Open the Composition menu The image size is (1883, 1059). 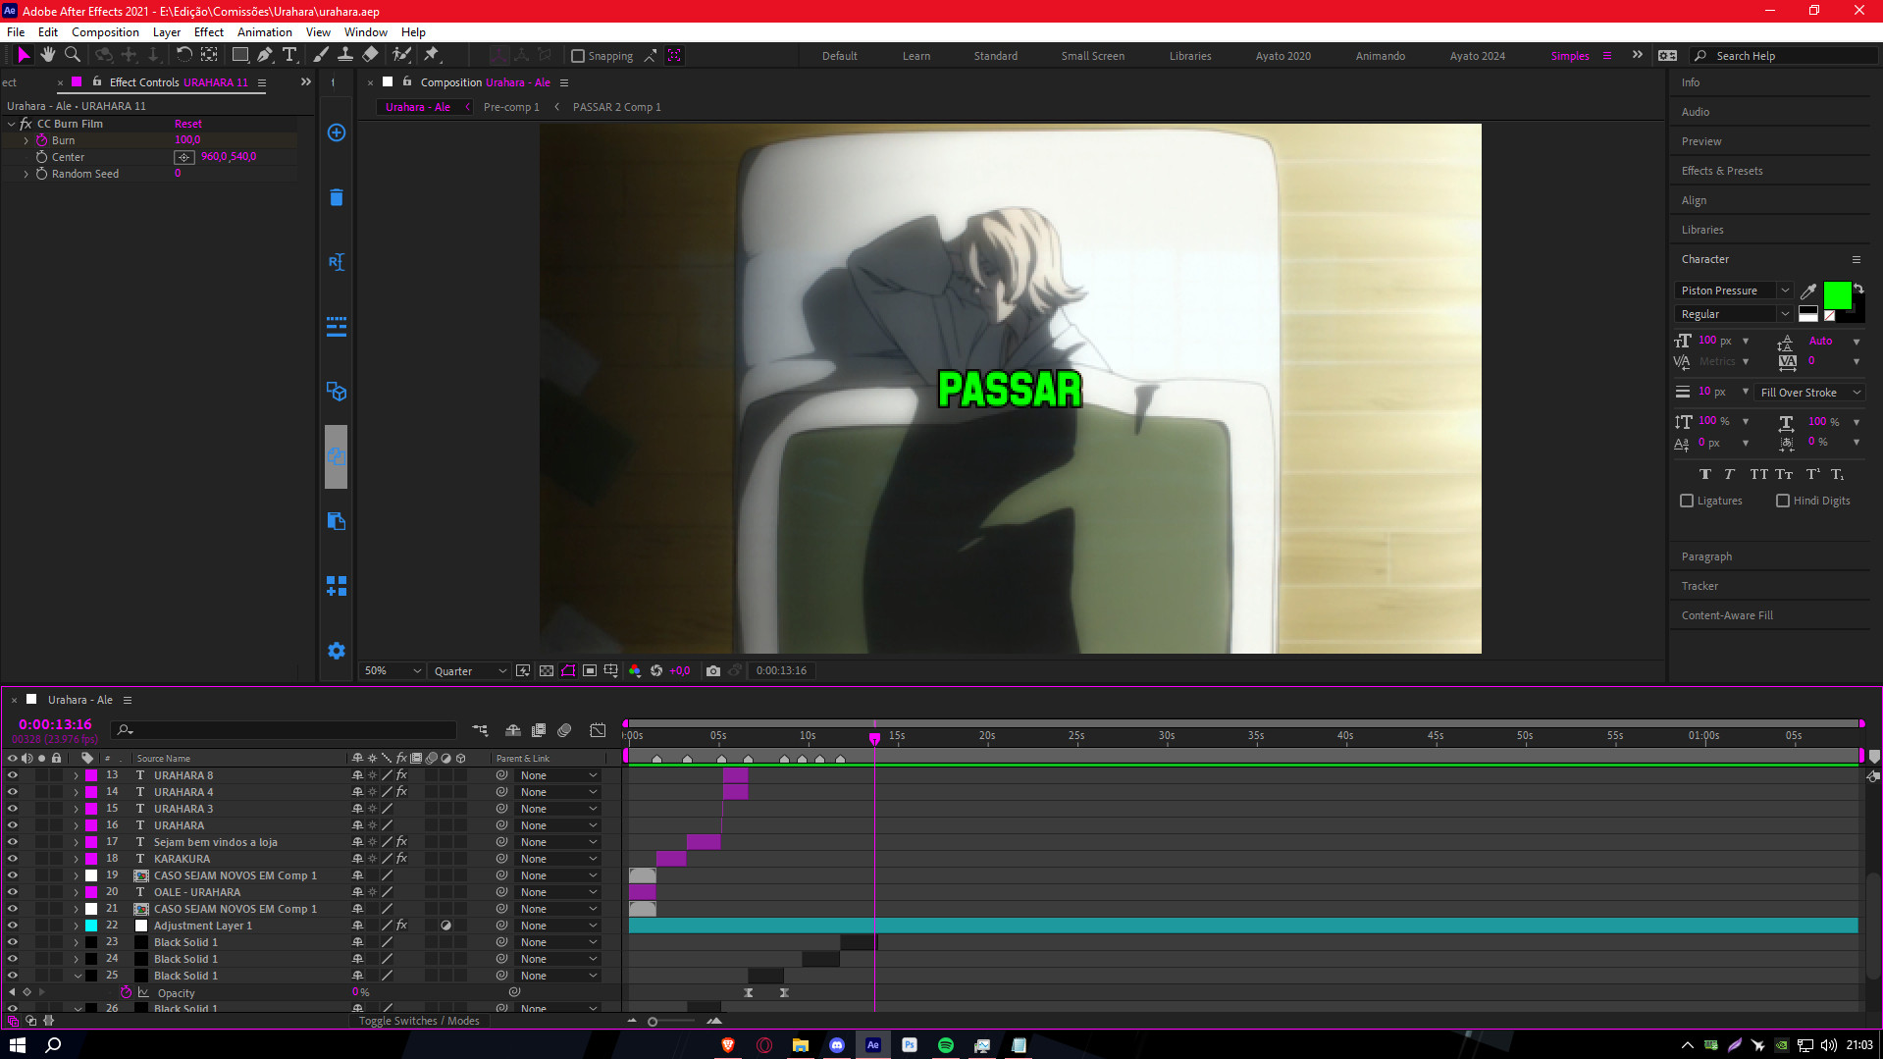[105, 32]
